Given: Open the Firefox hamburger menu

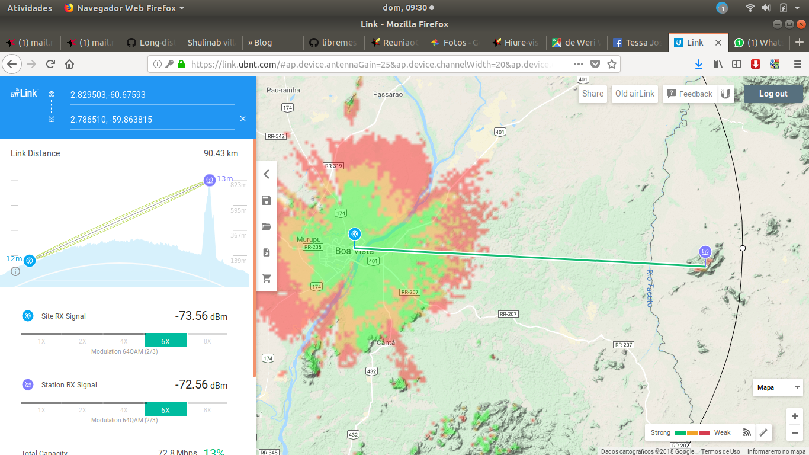Looking at the screenshot, I should tap(797, 64).
